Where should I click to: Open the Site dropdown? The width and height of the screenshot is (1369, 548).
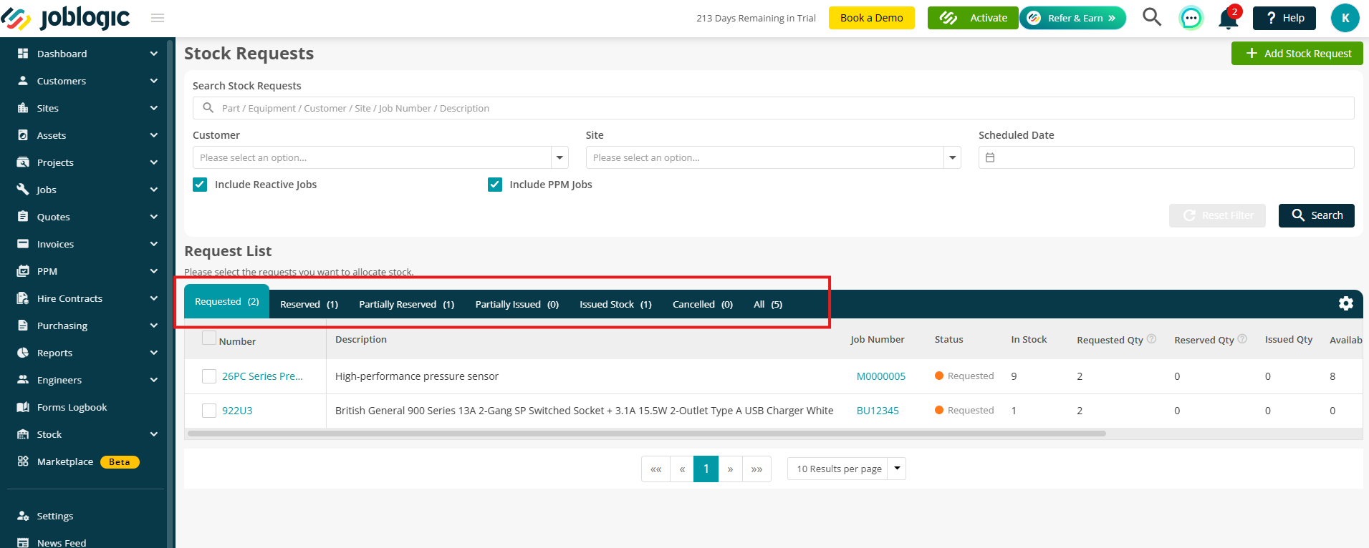pyautogui.click(x=773, y=157)
